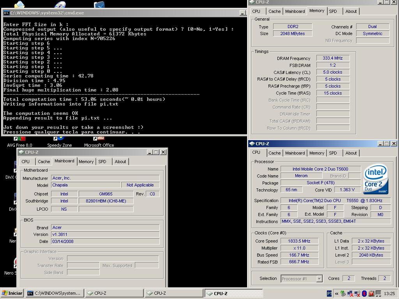Click the CPU-Z icon in the Mainboard window title bar
Screen dimensions: 399x299
(x=21, y=152)
